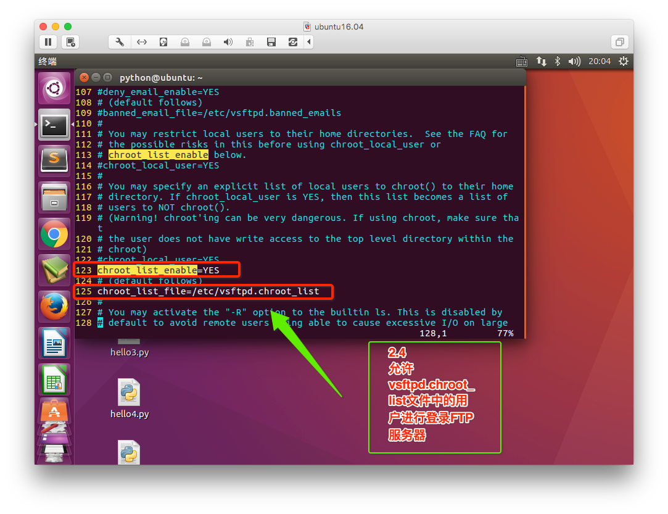668x514 pixels.
Task: Launch Sublime Text from launcher
Action: [54, 161]
